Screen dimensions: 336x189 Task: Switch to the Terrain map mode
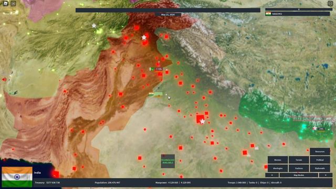pos(299,160)
